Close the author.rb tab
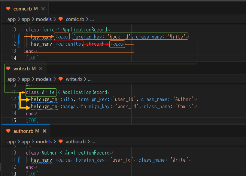 pyautogui.click(x=45, y=131)
